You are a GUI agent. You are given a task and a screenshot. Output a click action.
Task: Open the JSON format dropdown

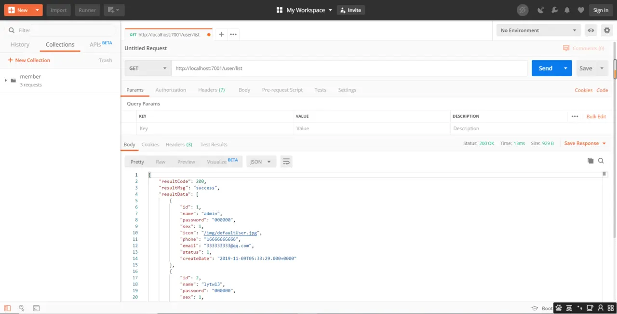tap(261, 162)
